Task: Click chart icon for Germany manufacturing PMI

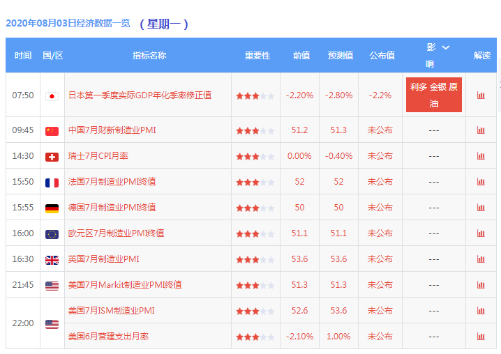Action: click(x=481, y=208)
